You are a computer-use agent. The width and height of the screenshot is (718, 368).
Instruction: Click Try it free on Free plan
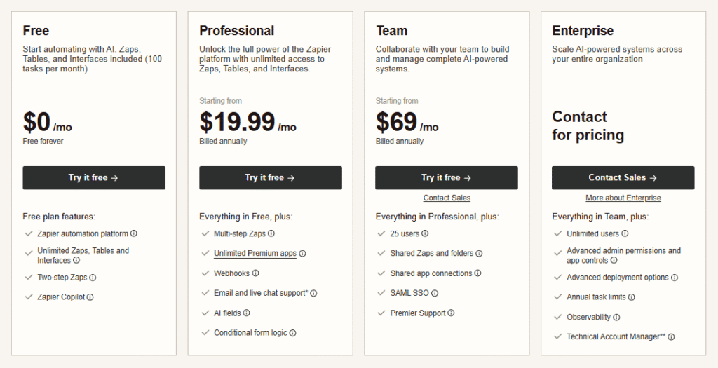pos(94,178)
